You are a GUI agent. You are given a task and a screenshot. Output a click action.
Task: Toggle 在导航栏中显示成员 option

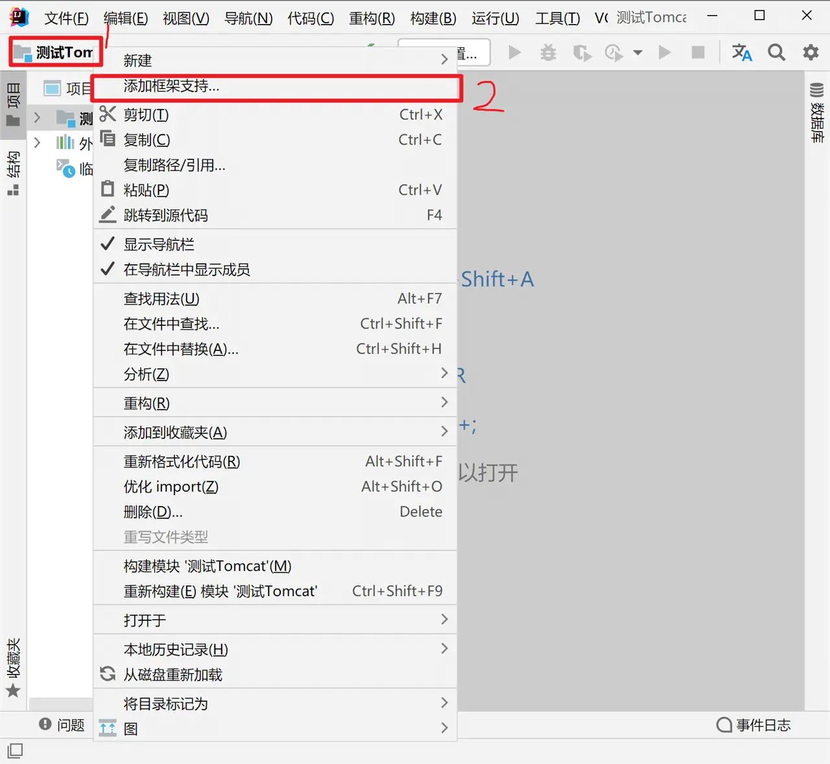click(187, 270)
